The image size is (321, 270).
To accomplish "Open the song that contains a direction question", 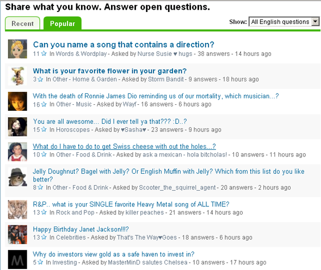I will pyautogui.click(x=124, y=45).
